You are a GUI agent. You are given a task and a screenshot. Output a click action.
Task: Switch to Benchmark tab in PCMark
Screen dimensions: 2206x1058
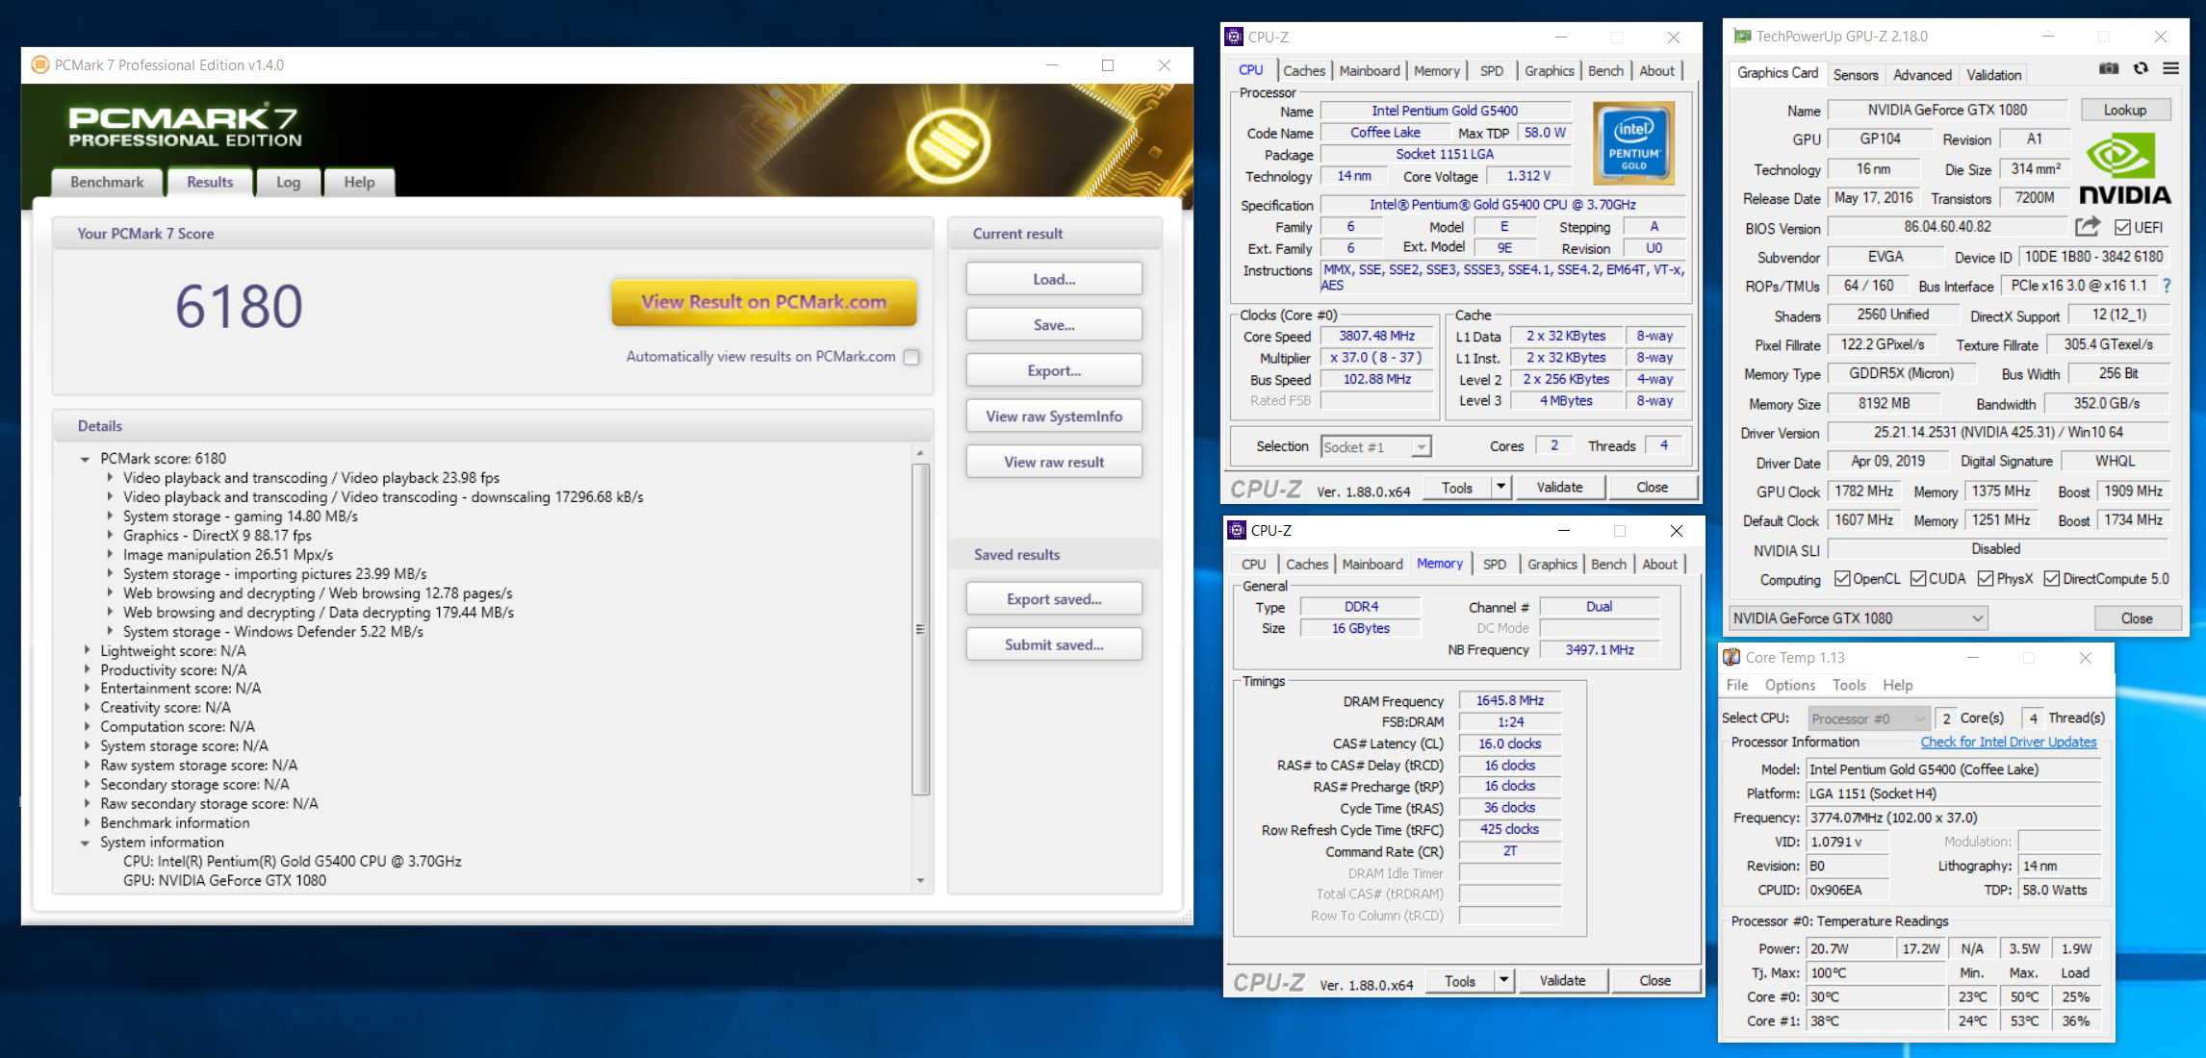(107, 182)
